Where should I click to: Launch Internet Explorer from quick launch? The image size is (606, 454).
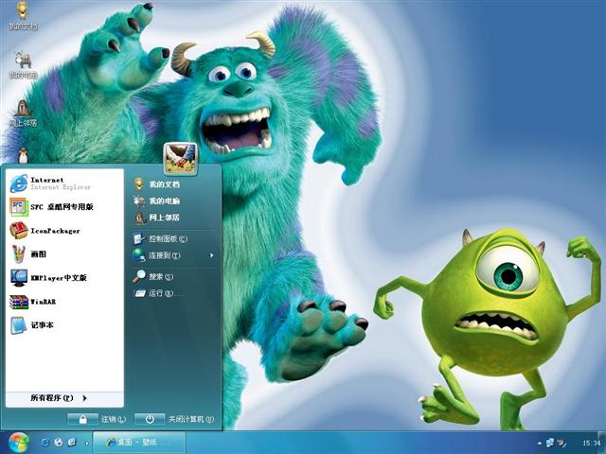[45, 443]
